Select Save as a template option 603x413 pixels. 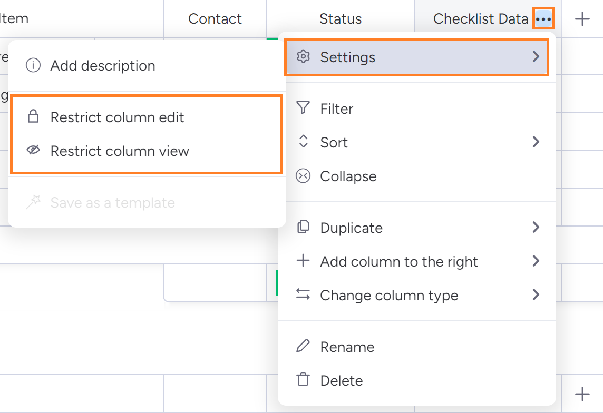[112, 203]
